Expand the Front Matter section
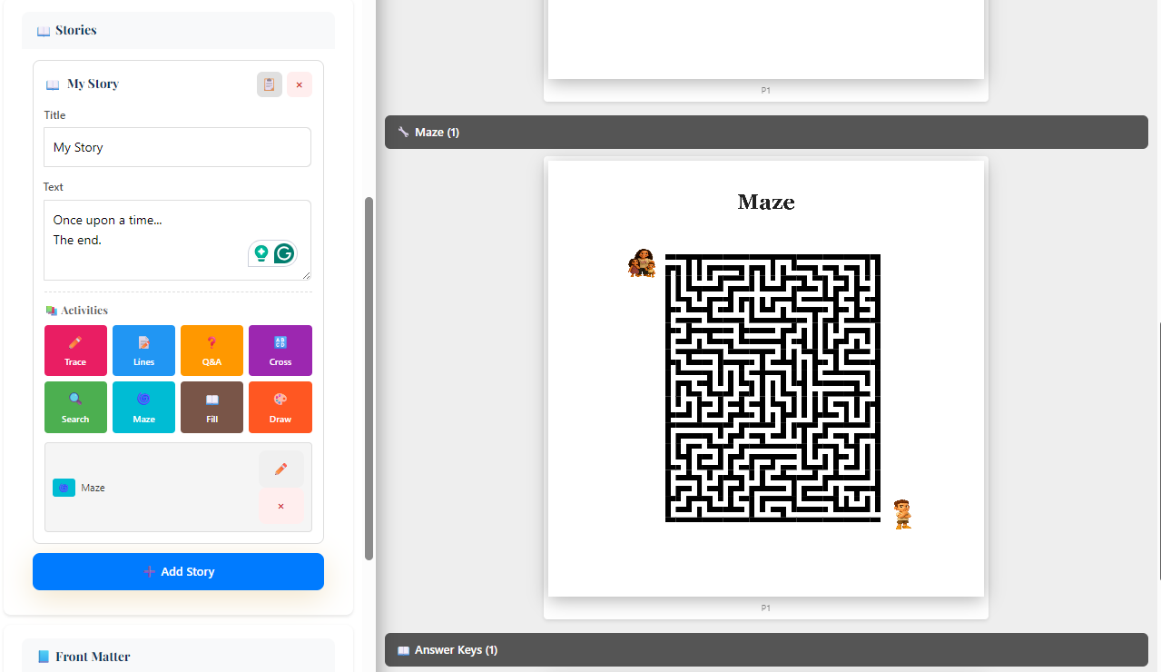 coord(178,656)
